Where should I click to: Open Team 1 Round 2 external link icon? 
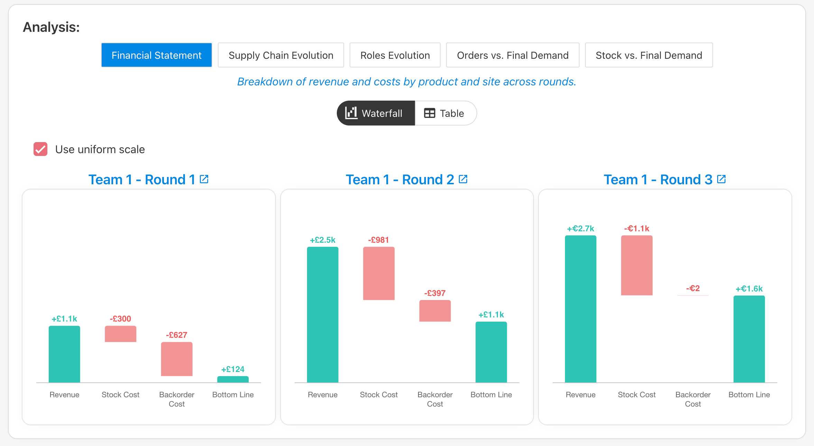pos(463,179)
